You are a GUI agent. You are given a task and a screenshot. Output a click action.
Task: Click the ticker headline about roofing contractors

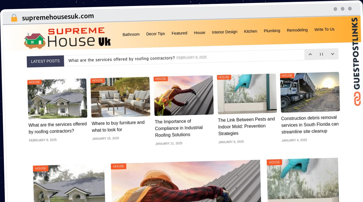[122, 59]
